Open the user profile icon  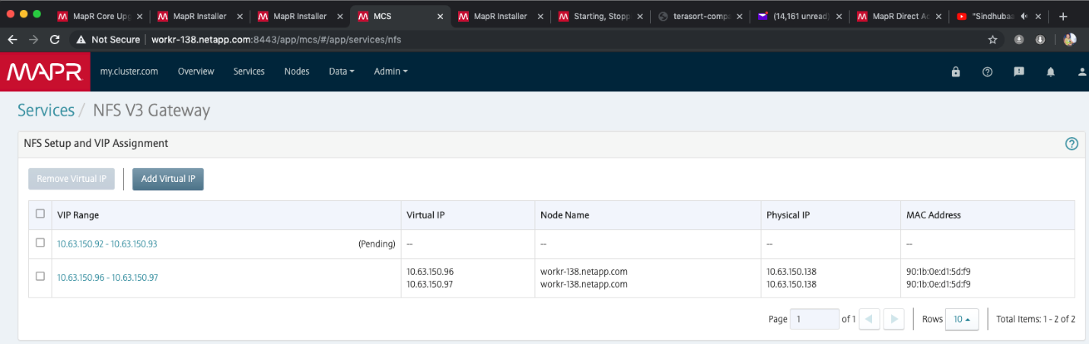coord(1082,72)
